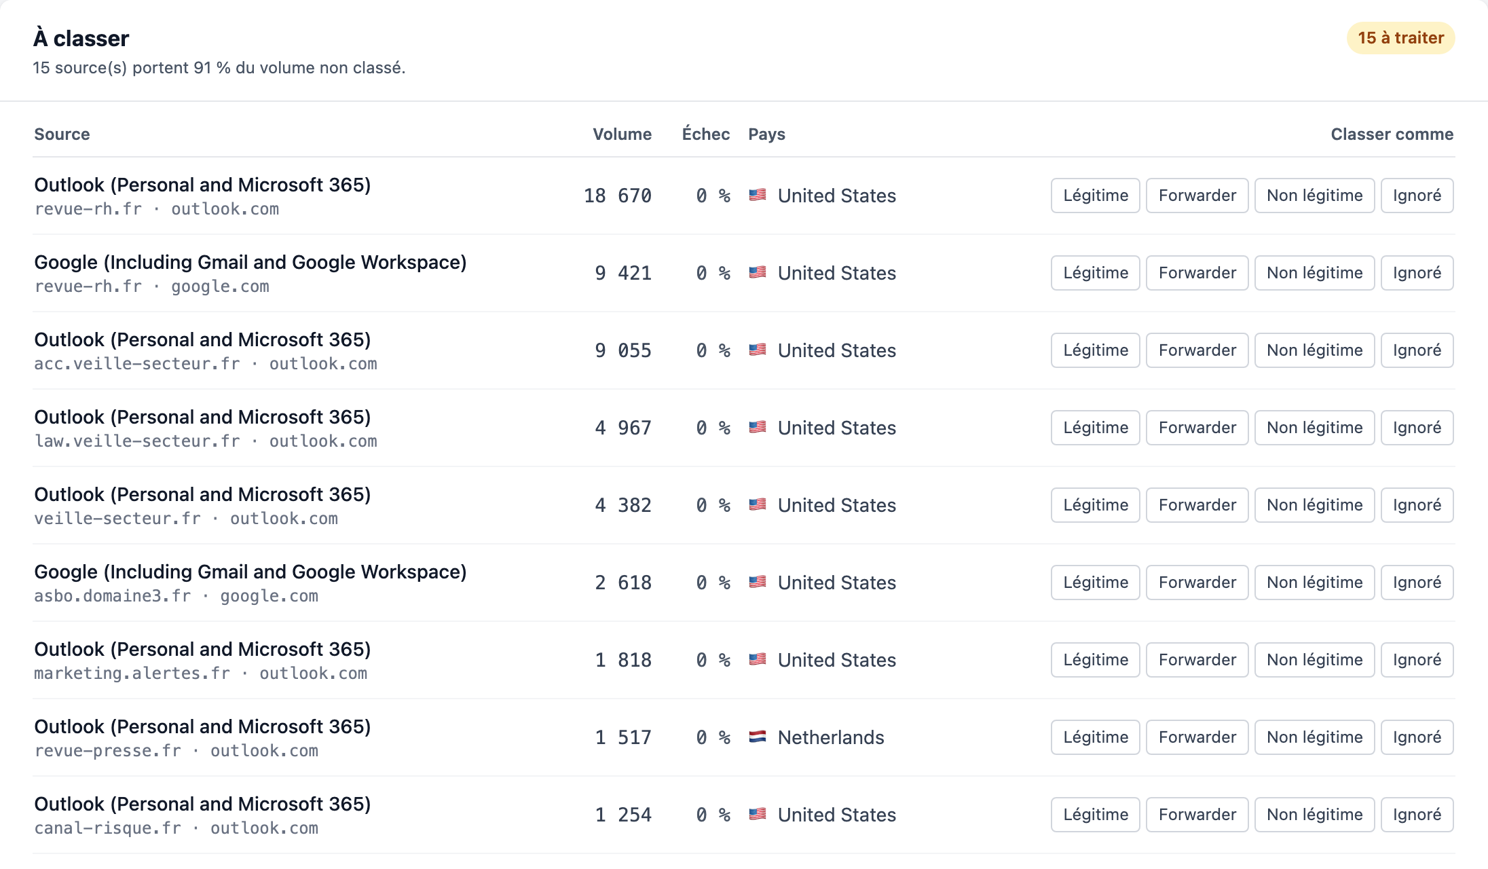The height and width of the screenshot is (869, 1488).
Task: Set asbo.domaine3.fr as Ignoré
Action: point(1417,583)
